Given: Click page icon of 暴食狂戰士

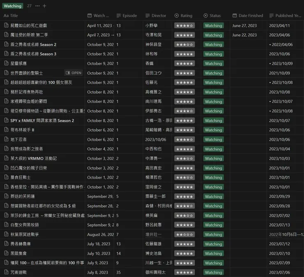Looking at the screenshot, I should point(7,177).
